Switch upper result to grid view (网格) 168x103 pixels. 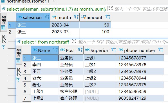point(4,22)
